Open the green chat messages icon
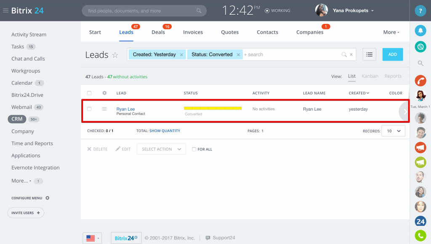431x244 pixels. (x=420, y=47)
